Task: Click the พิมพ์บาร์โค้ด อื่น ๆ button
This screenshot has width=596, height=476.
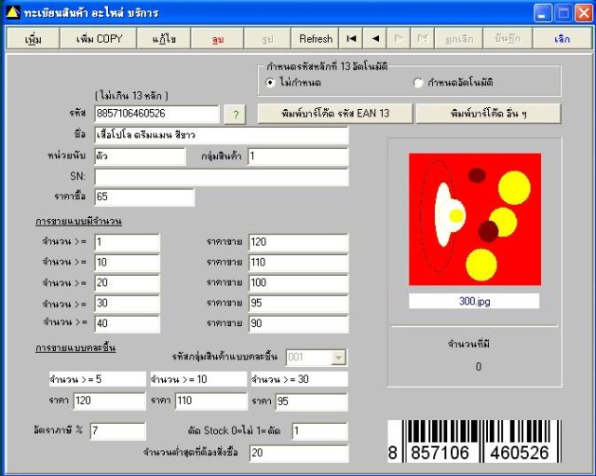Action: (488, 114)
